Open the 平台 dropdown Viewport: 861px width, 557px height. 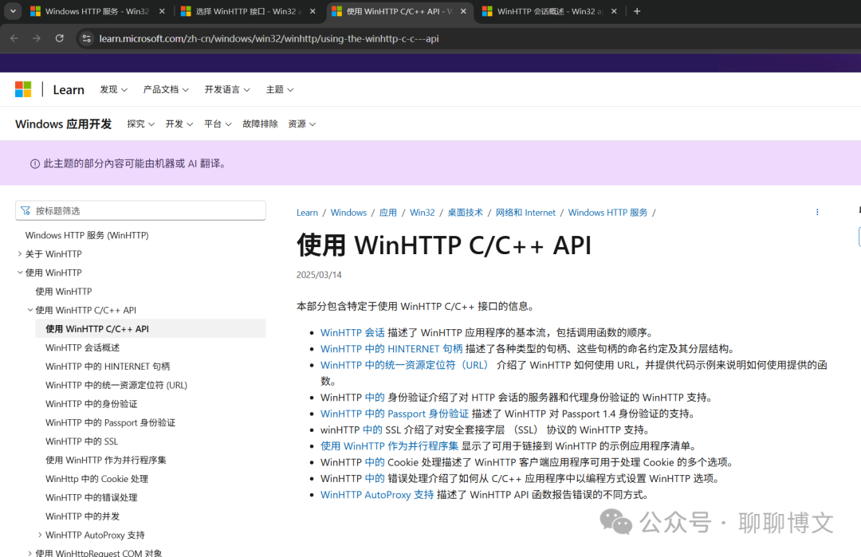[x=218, y=124]
